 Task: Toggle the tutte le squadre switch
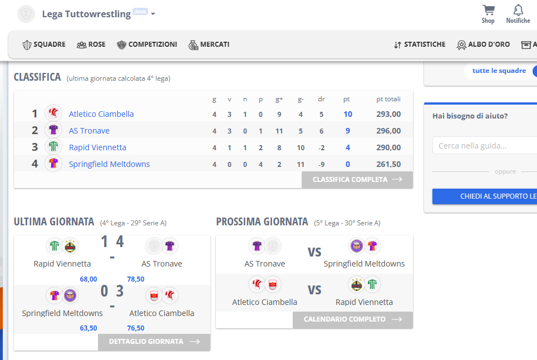pos(534,71)
